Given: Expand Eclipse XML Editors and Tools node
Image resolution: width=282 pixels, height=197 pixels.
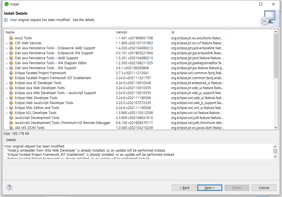Looking at the screenshot, I should tap(7, 108).
